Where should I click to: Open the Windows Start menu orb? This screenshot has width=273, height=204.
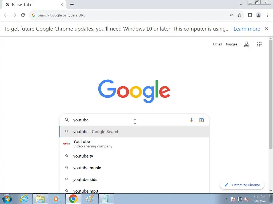coord(7,199)
